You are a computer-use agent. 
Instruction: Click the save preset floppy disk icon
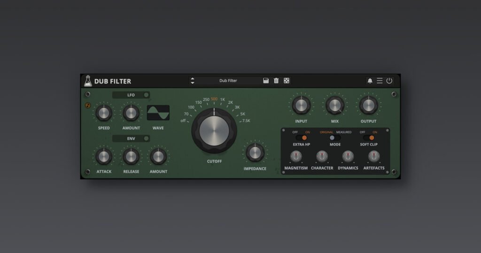coord(266,81)
